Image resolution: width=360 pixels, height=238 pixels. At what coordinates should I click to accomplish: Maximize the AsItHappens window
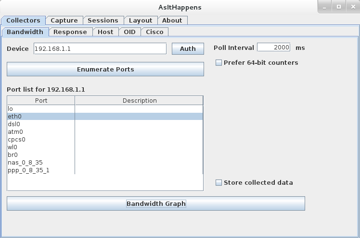point(338,7)
